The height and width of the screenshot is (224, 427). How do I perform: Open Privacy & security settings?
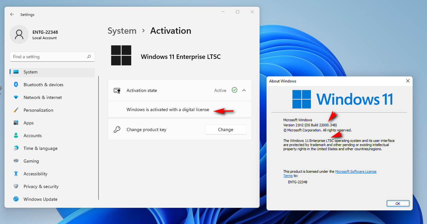(53, 186)
